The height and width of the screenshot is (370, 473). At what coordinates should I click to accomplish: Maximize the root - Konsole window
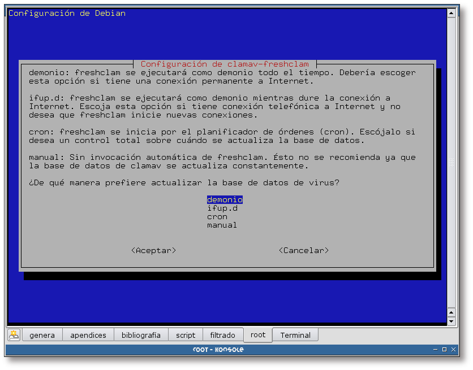tap(444, 350)
